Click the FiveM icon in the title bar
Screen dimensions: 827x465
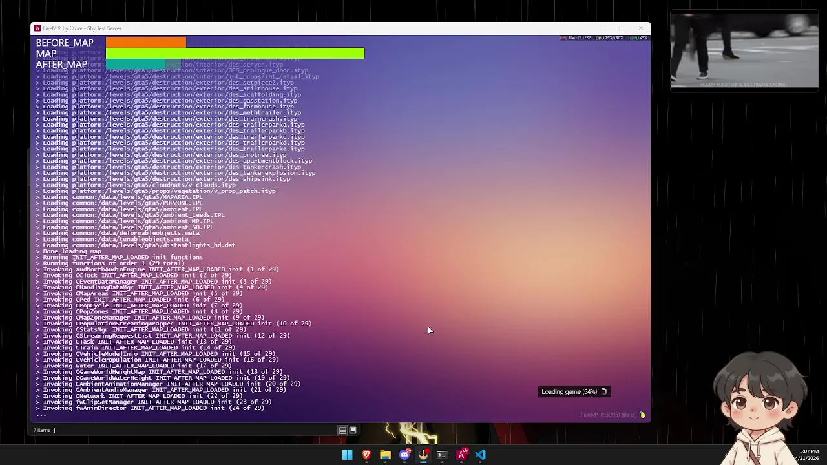click(37, 28)
